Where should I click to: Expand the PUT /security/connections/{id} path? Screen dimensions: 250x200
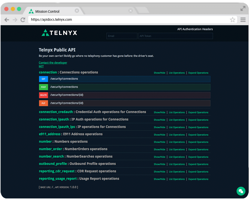67,103
